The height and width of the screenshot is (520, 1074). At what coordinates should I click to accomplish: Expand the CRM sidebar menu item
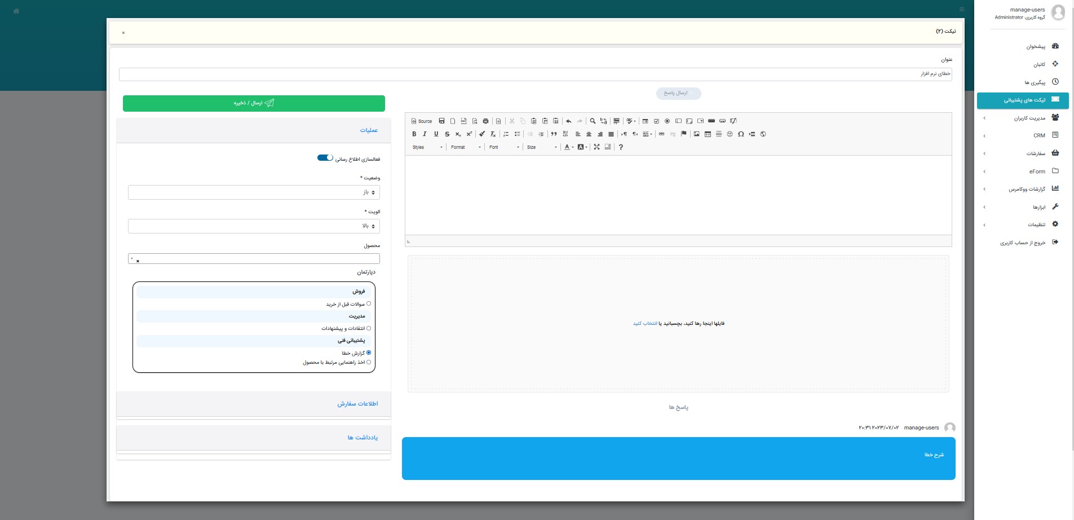click(1023, 135)
